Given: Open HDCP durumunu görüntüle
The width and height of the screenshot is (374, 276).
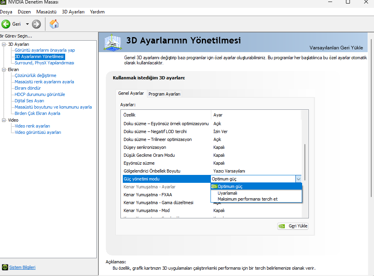Looking at the screenshot, I should click(40, 94).
